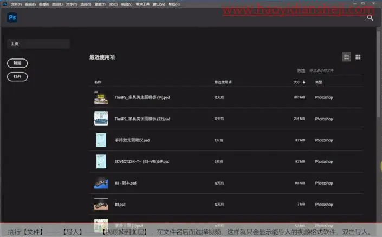The image size is (382, 237).
Task: Click the size value in the (14).psd row
Action: [300, 97]
